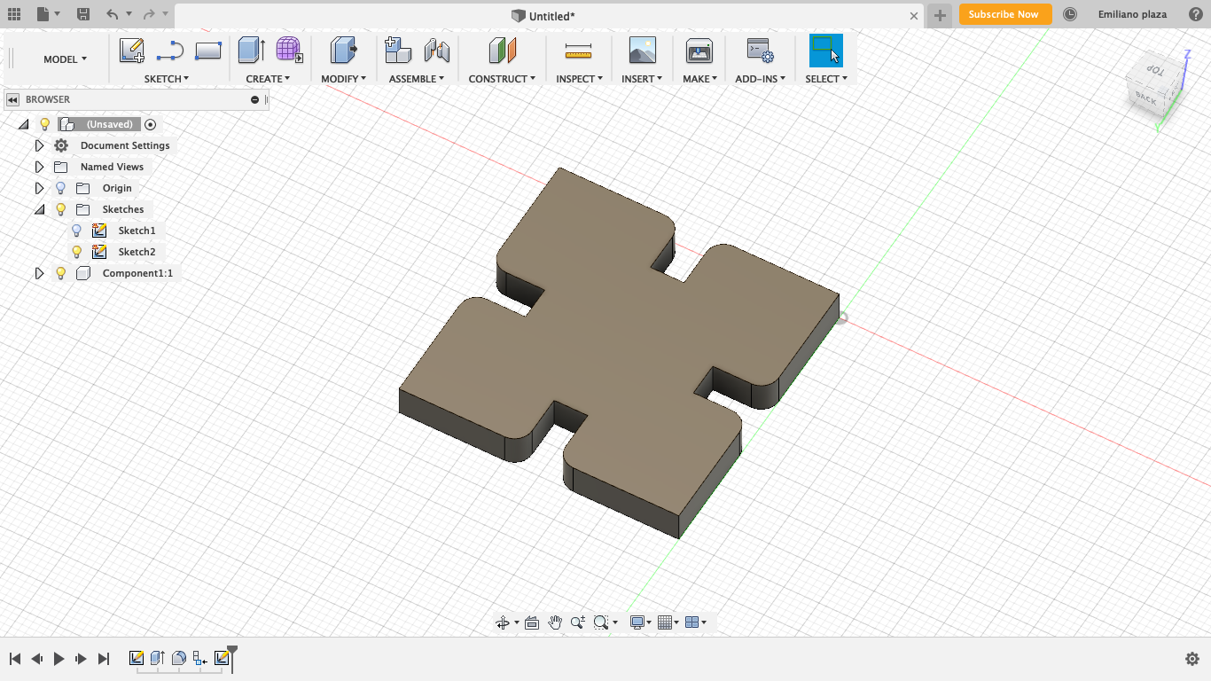Expand Component1:1 tree node
This screenshot has height=681, width=1211.
(x=39, y=273)
